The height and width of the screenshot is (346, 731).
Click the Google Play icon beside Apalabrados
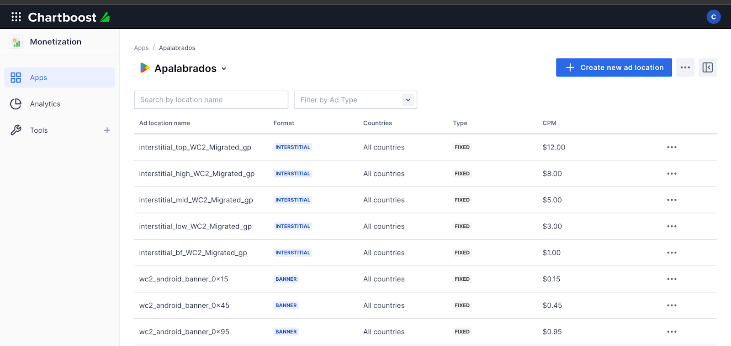click(x=144, y=68)
